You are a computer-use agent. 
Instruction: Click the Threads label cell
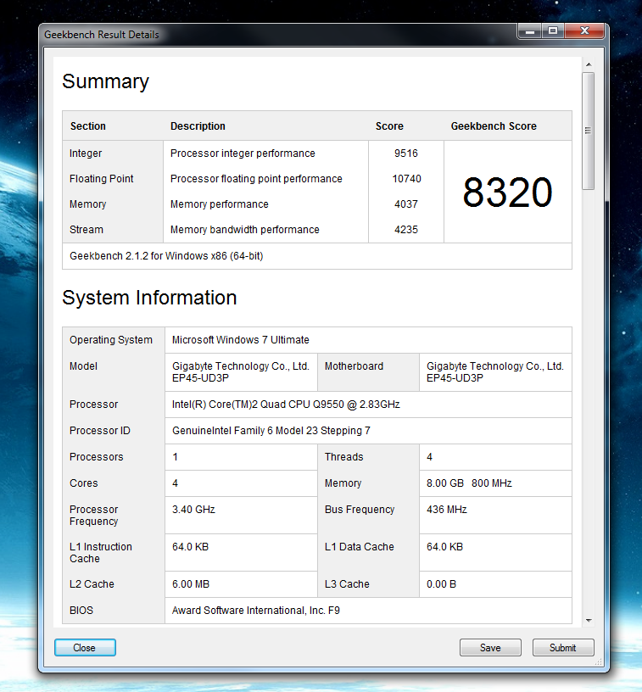tap(368, 457)
